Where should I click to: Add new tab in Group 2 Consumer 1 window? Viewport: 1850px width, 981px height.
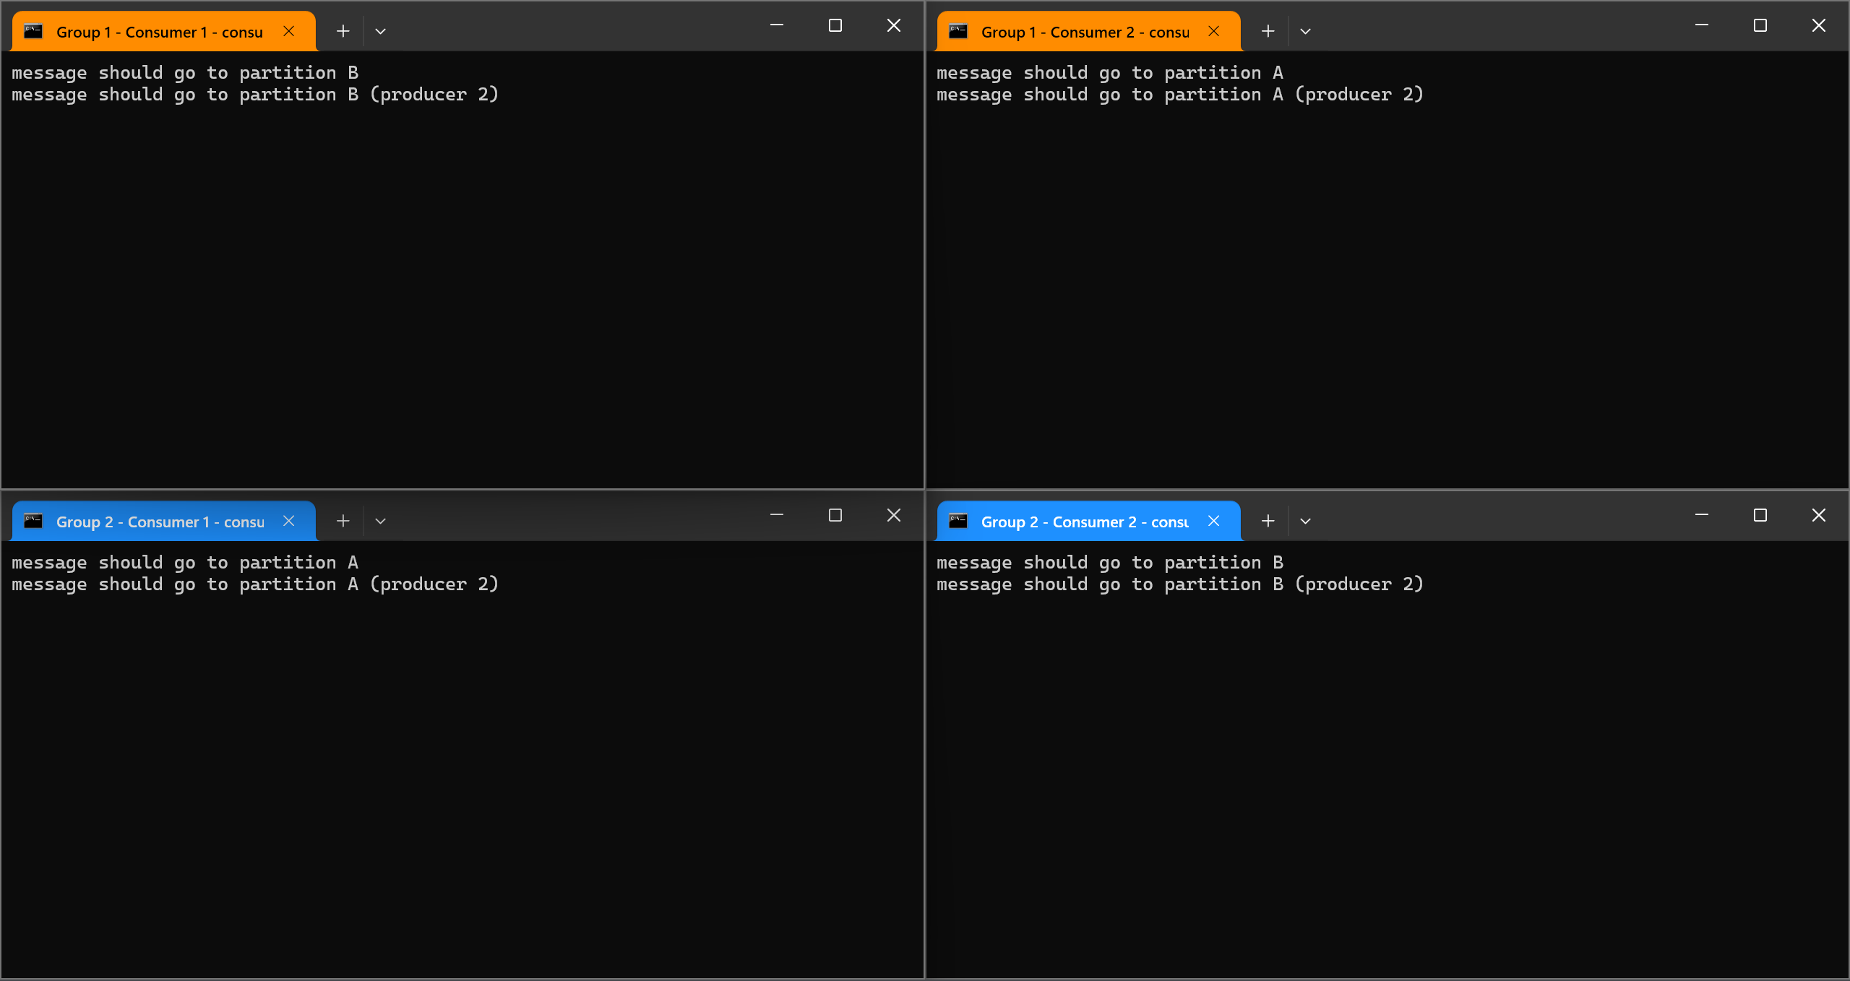tap(343, 521)
